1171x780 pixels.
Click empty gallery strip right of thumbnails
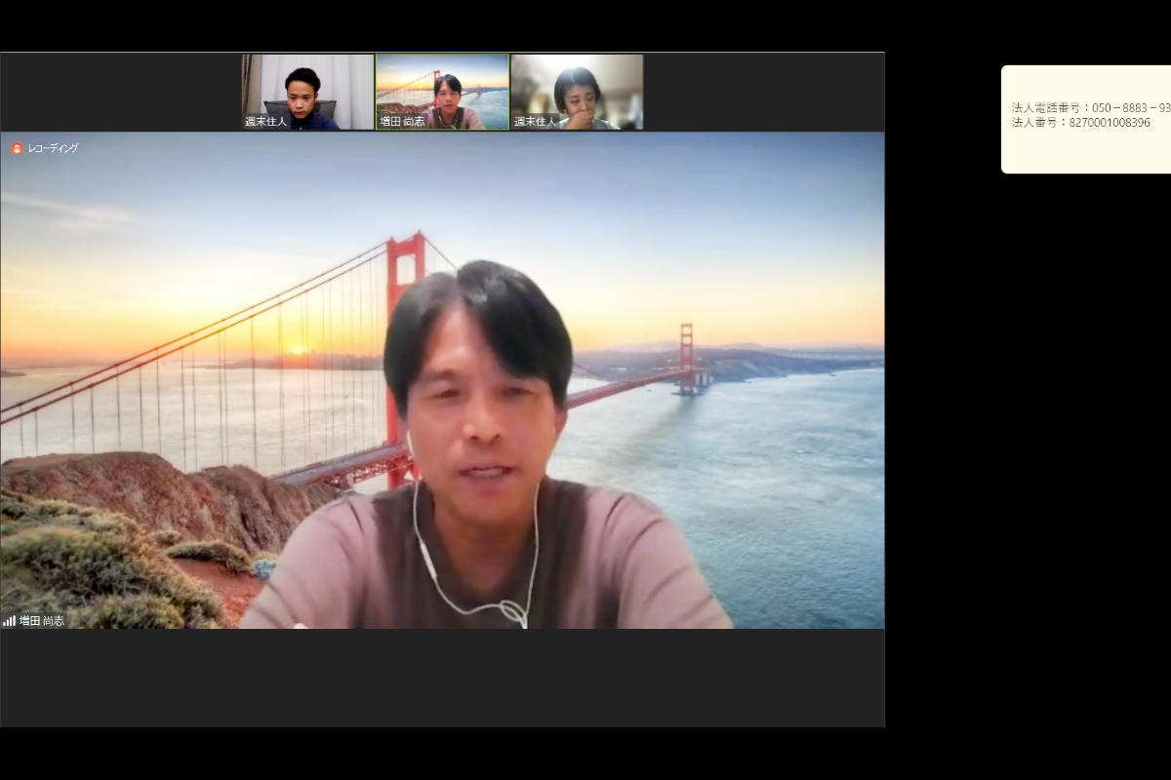click(x=763, y=92)
